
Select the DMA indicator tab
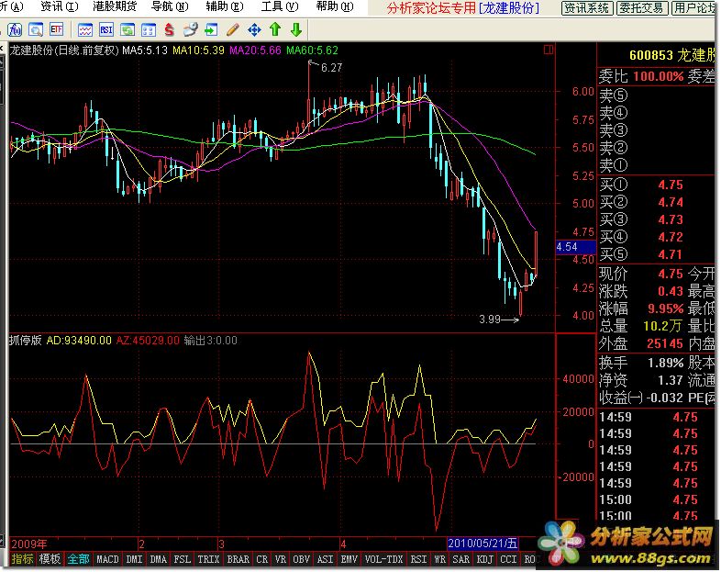pyautogui.click(x=158, y=559)
